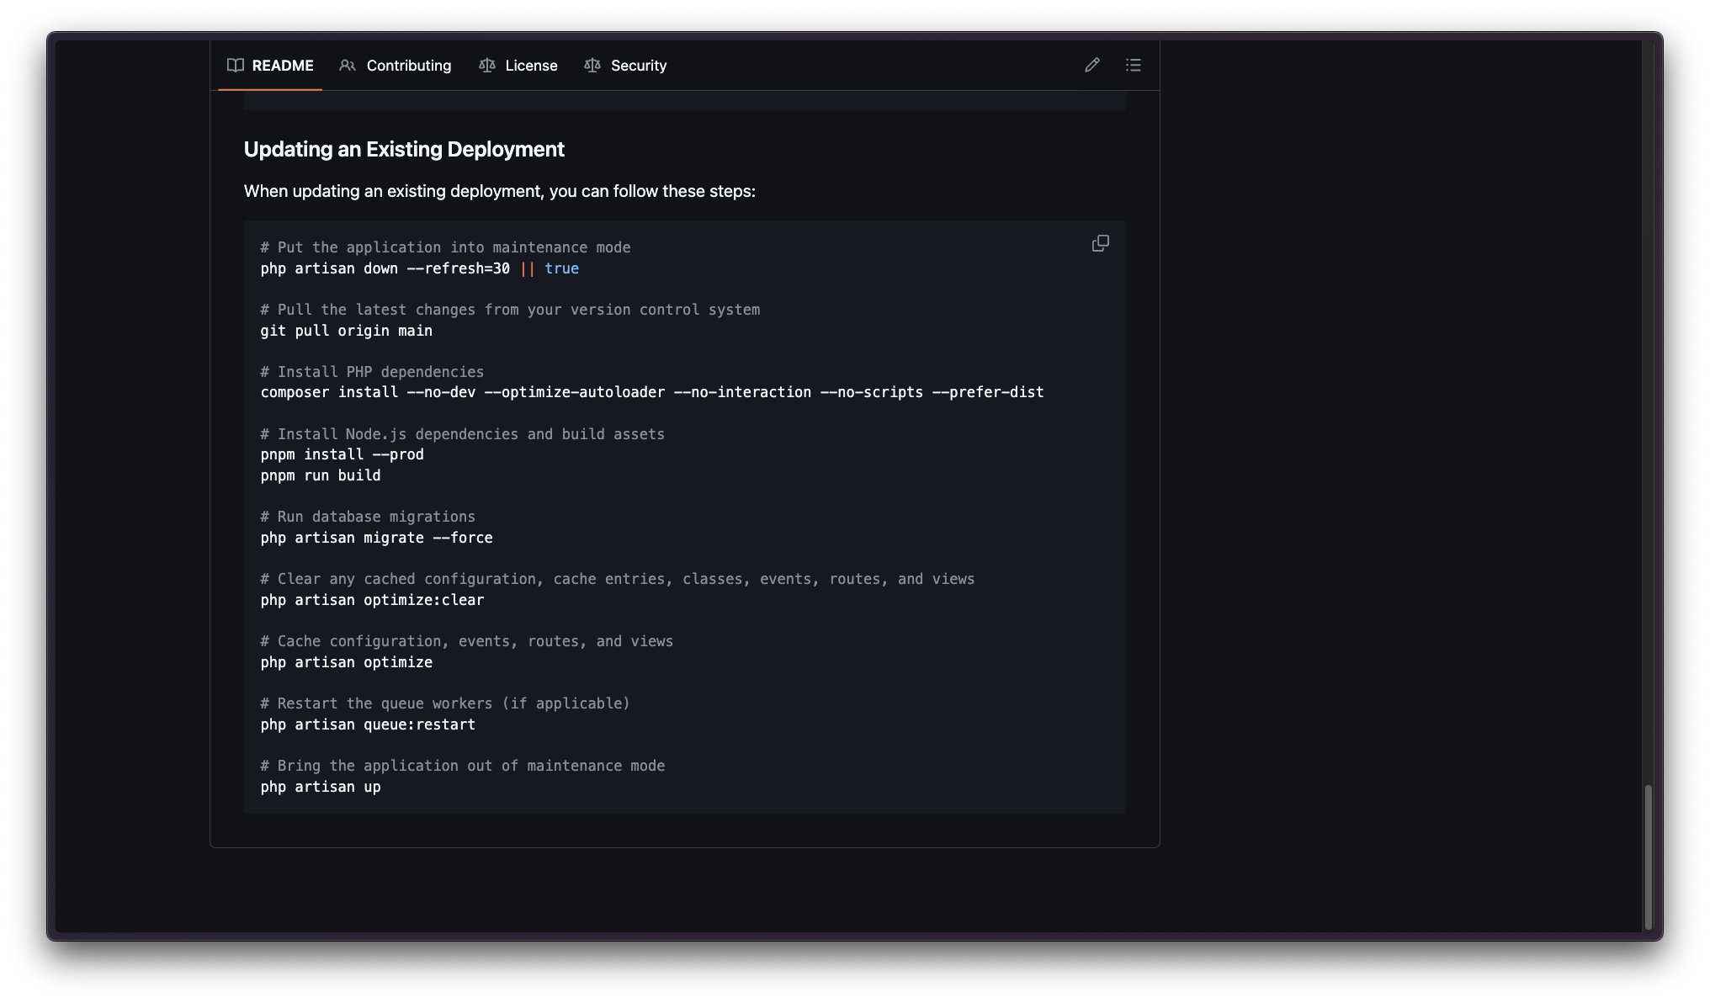Click the comment Bring the application out of maintenance mode

463,766
